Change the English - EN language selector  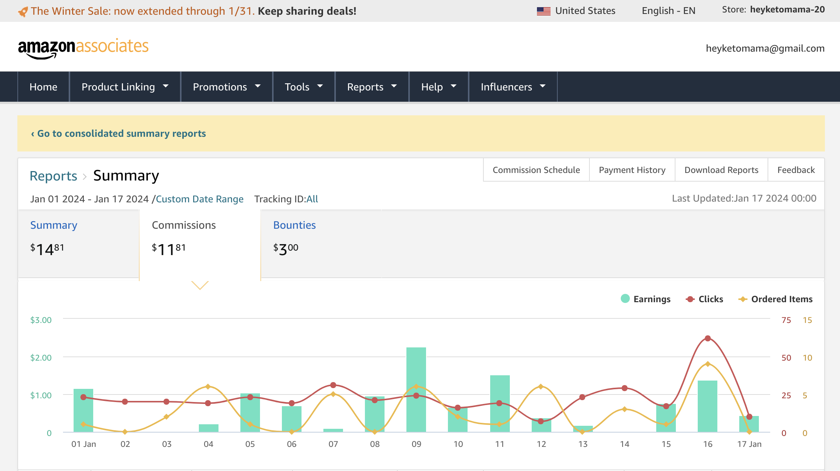(x=668, y=11)
